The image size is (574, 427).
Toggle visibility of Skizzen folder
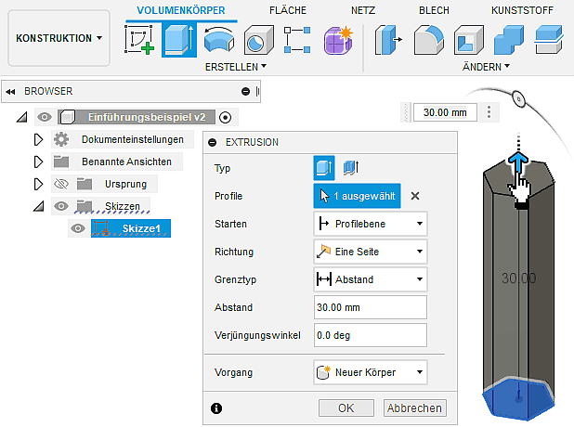tap(61, 206)
